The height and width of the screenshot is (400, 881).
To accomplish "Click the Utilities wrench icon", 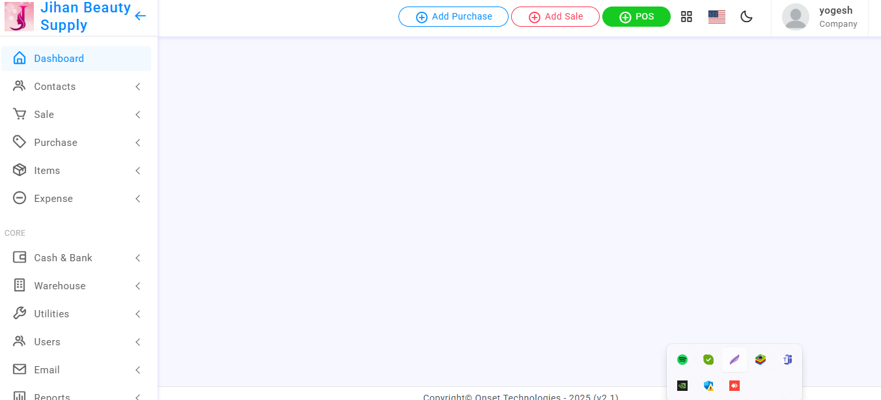I will pyautogui.click(x=20, y=313).
